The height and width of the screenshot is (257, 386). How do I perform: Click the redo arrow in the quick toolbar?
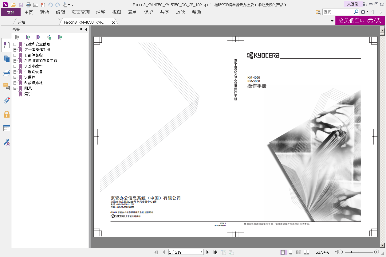click(57, 5)
